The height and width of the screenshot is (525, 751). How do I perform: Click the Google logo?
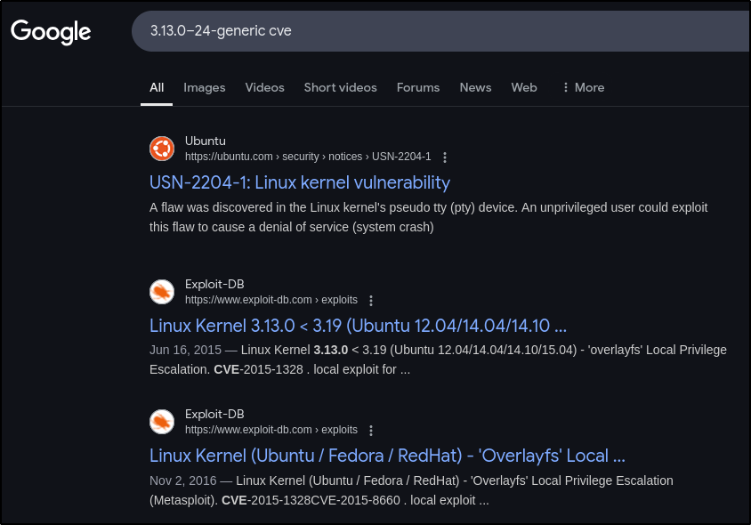click(x=51, y=32)
